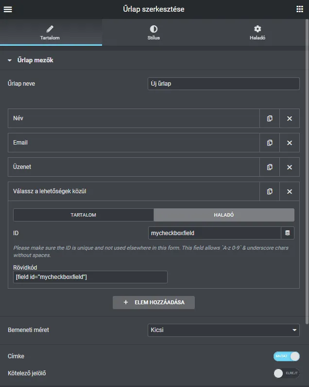Click the half-circle Stílus icon
Viewport: 309px width, 387px height.
[x=154, y=29]
